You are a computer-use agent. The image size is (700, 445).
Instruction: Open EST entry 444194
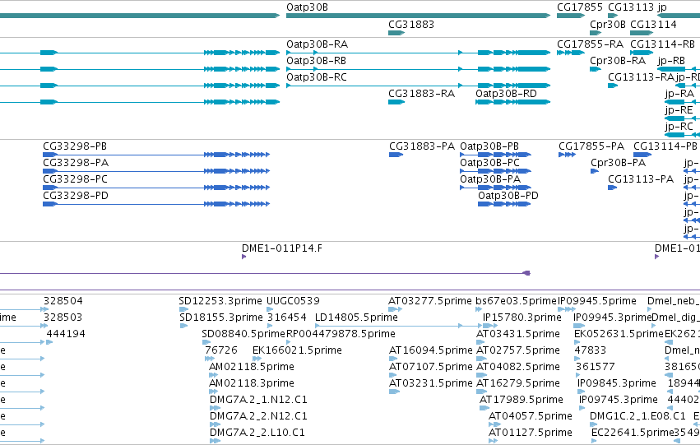[x=66, y=334]
